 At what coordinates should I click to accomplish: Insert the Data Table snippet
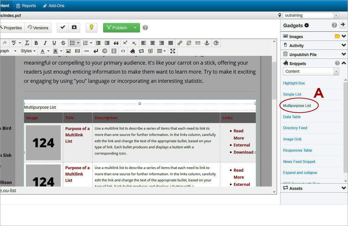[292, 117]
